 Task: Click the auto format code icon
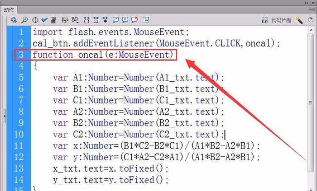[x=53, y=20]
